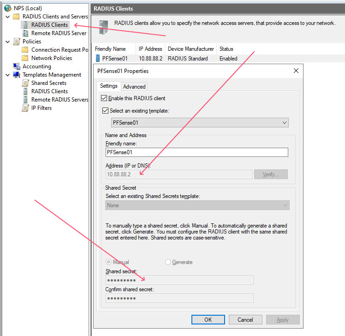345x336 pixels.
Task: Click the IP Filters template icon
Action: 26,108
